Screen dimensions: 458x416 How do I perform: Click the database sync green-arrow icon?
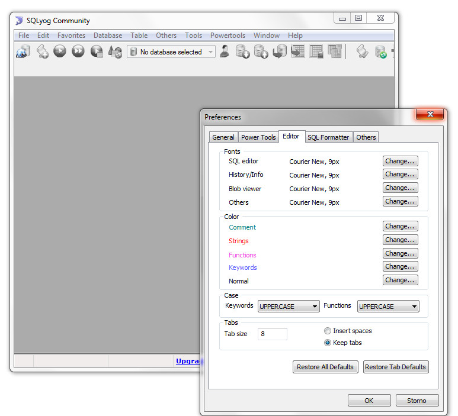380,51
